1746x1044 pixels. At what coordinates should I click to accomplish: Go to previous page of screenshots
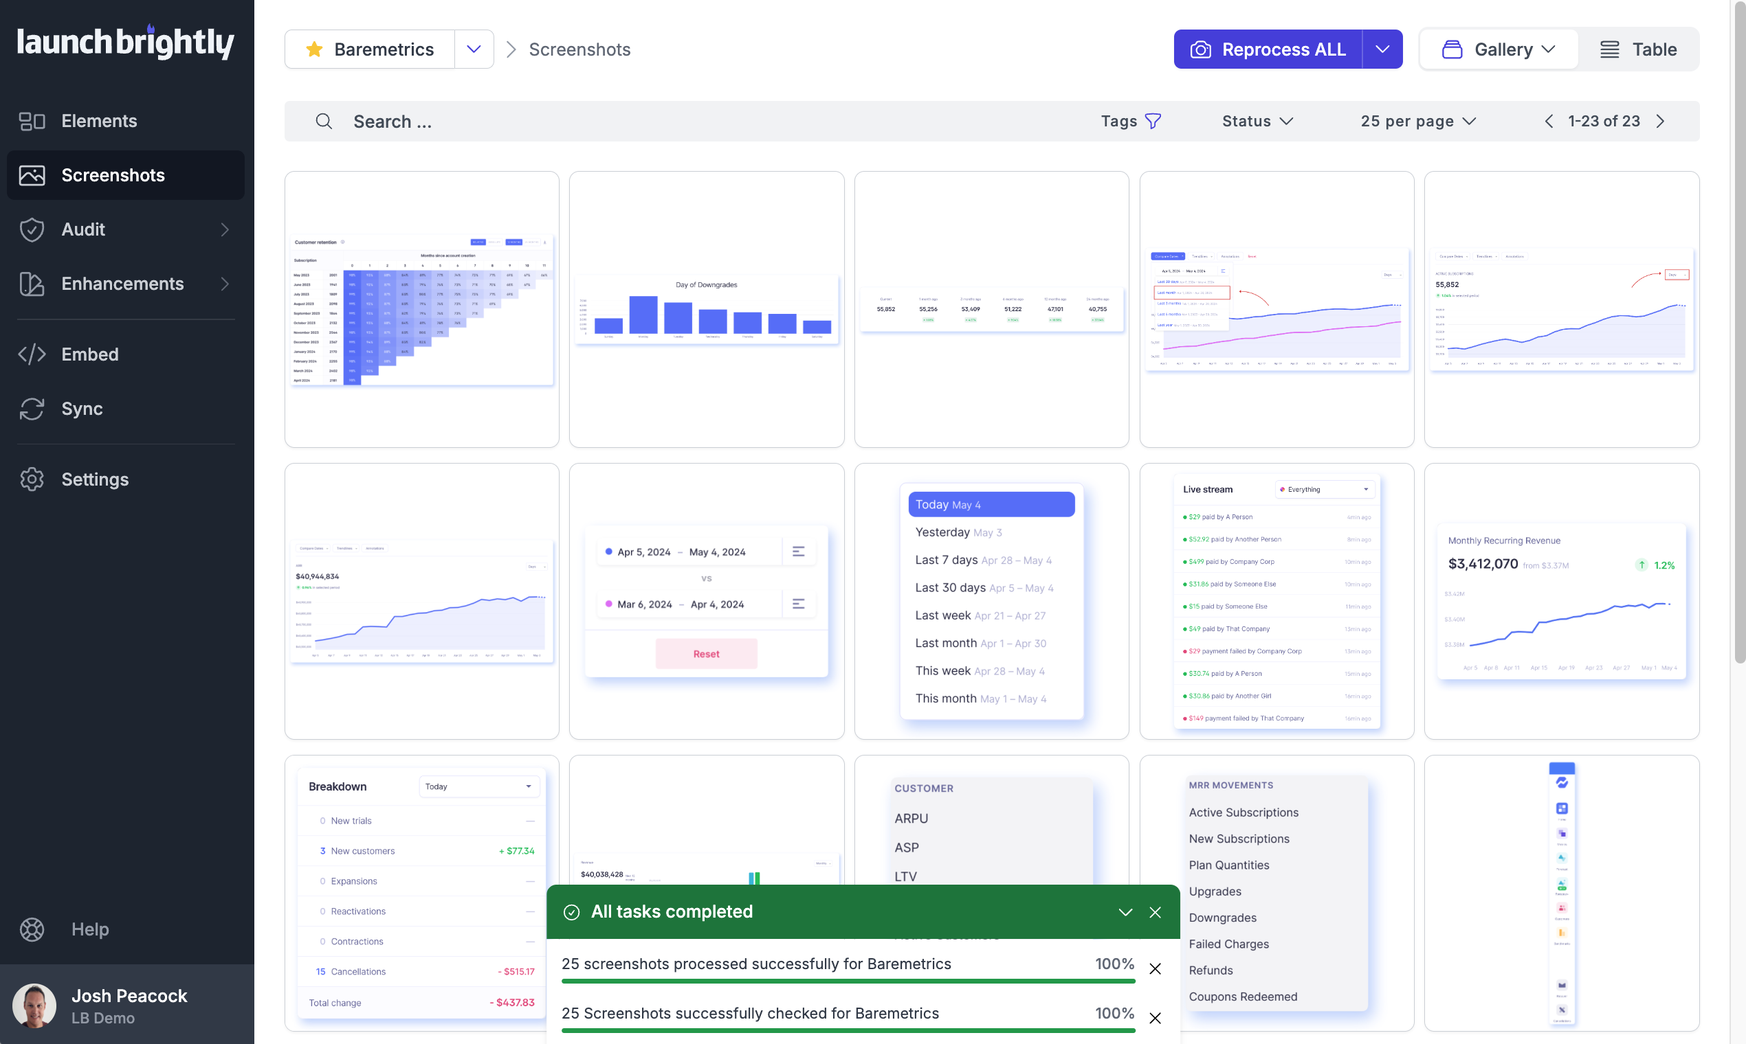pyautogui.click(x=1549, y=121)
